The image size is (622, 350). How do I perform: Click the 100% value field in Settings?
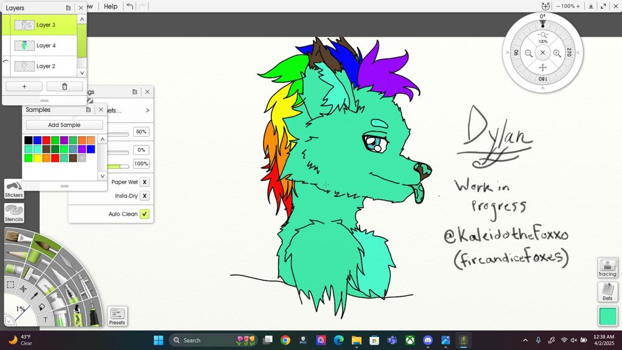point(141,163)
